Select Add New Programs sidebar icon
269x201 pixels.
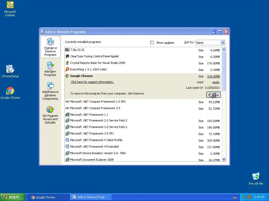(x=50, y=69)
